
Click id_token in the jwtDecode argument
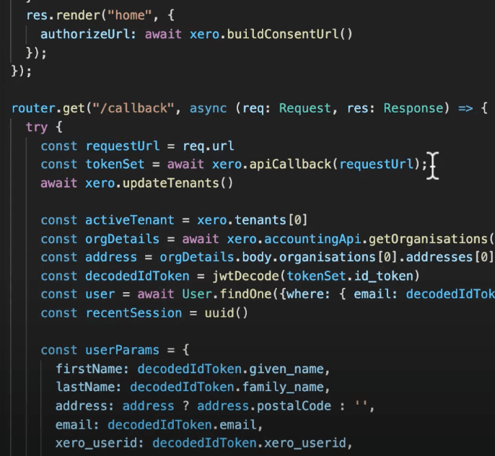pyautogui.click(x=384, y=276)
